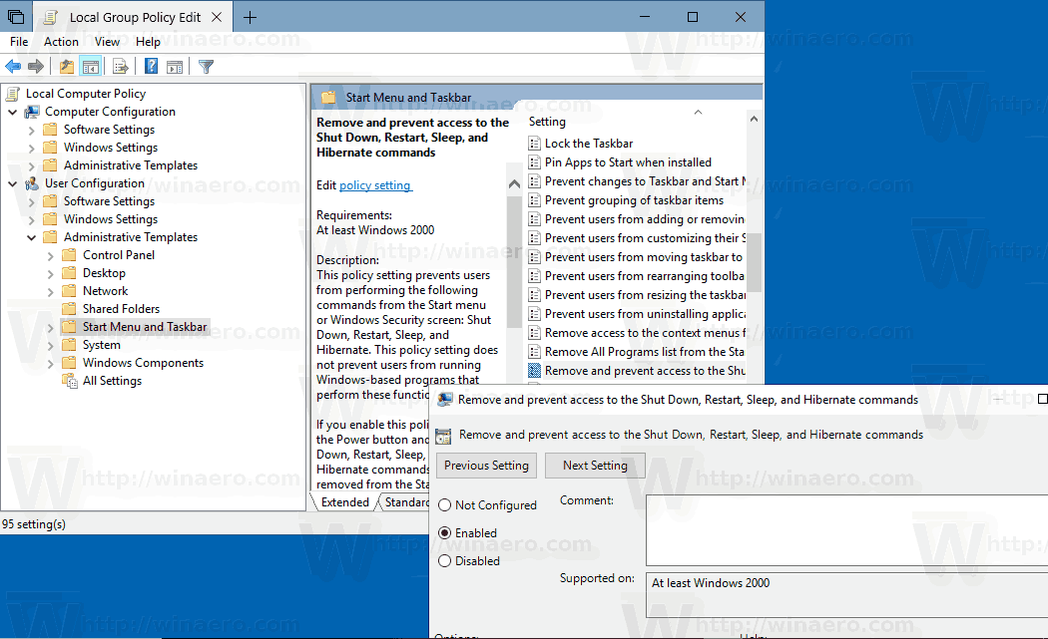Viewport: 1048px width, 639px height.
Task: Select the Disabled radio button
Action: click(x=444, y=560)
